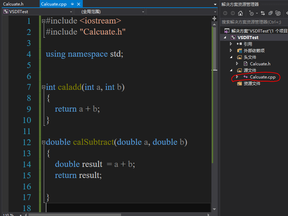Screen dimensions: 288x216
Task: Click the pending changes filter clock icon
Action: 251,13
